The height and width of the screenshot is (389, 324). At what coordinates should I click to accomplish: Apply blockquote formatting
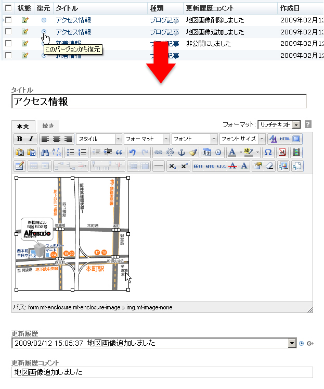(x=119, y=153)
